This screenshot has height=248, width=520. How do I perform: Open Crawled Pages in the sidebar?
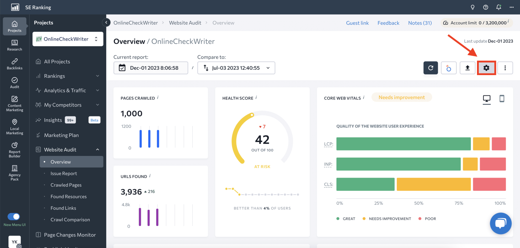(66, 185)
